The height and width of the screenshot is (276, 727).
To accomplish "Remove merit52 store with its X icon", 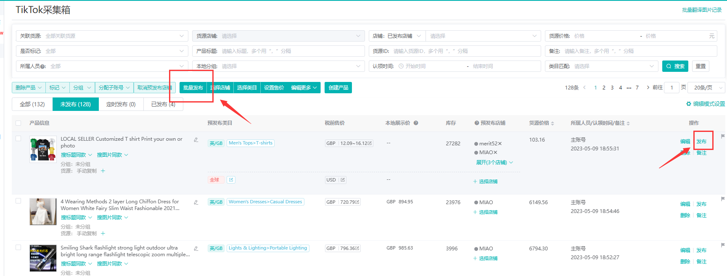I will pos(500,144).
